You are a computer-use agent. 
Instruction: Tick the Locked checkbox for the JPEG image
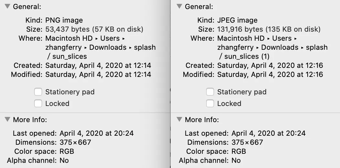tap(210, 104)
